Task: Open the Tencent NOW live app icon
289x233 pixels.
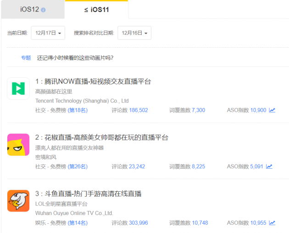Action: point(18,89)
